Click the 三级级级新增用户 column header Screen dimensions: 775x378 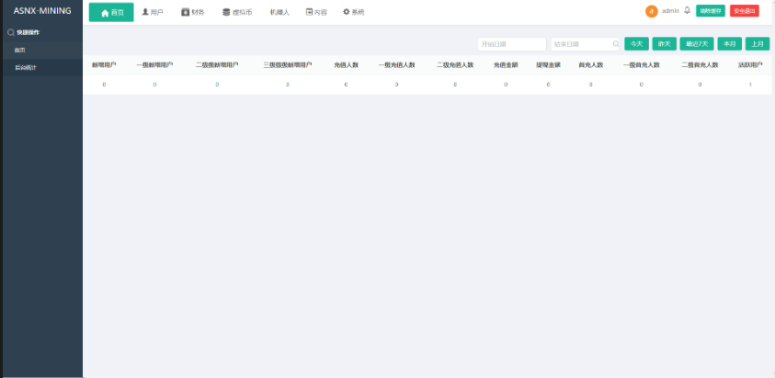(x=288, y=64)
